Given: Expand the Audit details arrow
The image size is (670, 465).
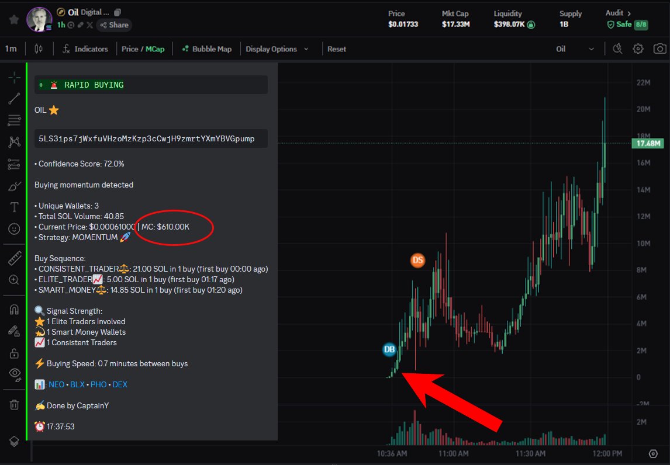Looking at the screenshot, I should pyautogui.click(x=629, y=13).
